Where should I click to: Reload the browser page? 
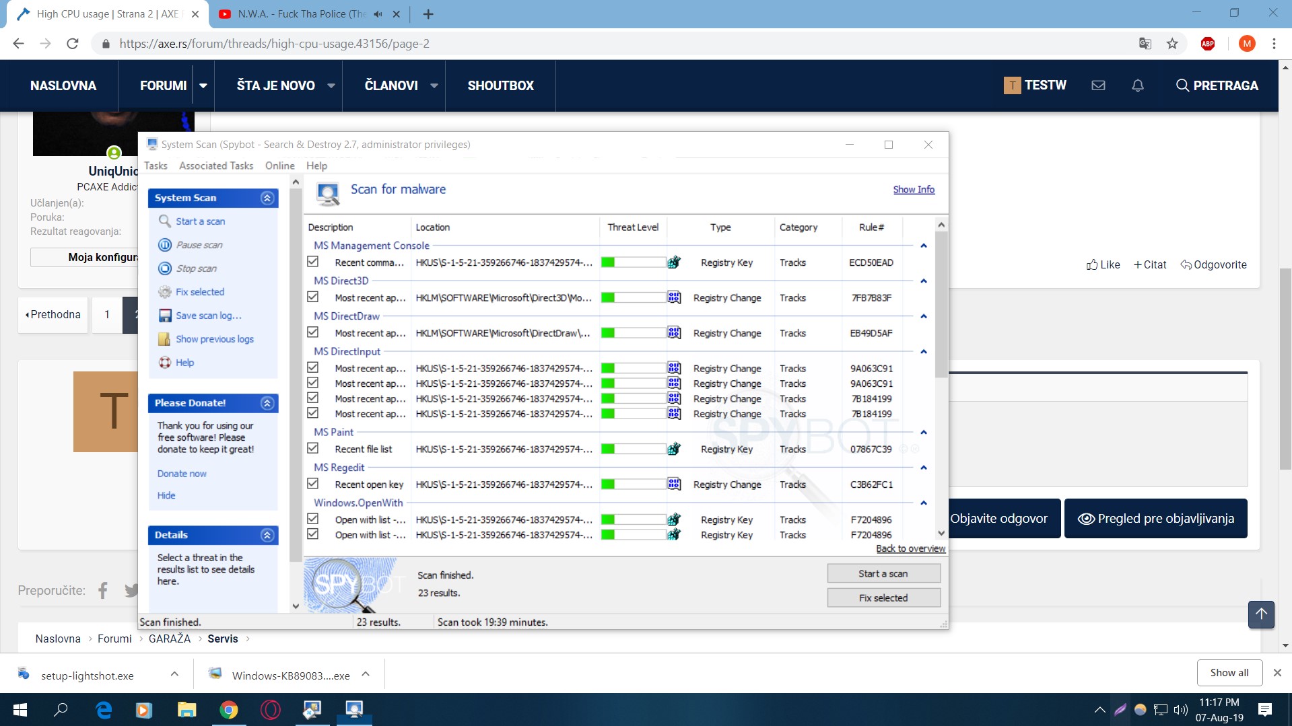tap(73, 44)
